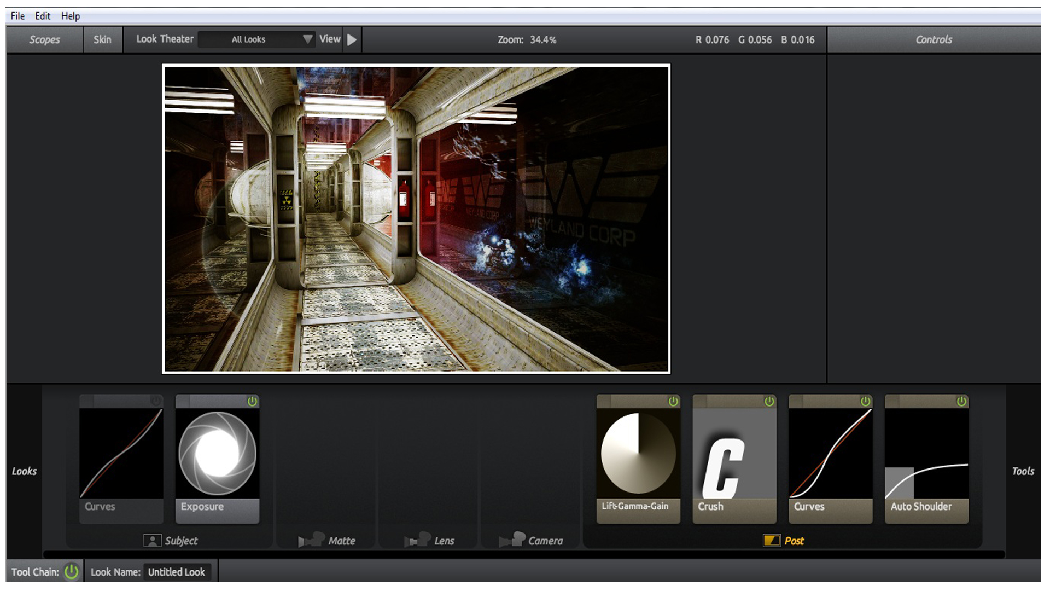Select the Lift-Gamma-Gain tool wheel icon
1050x591 pixels.
pyautogui.click(x=638, y=453)
